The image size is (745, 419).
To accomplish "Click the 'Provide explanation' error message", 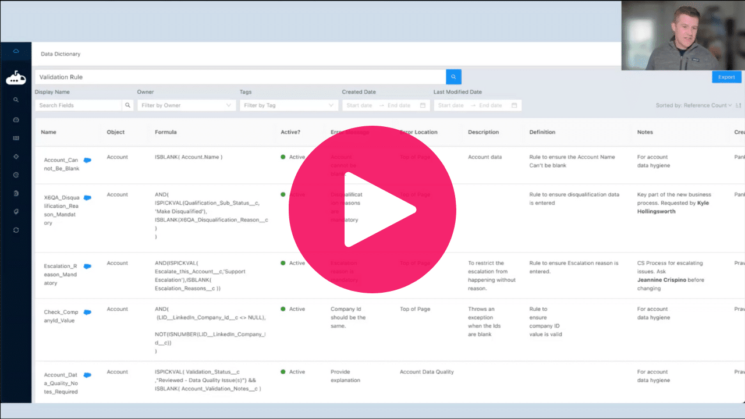I will click(x=346, y=376).
